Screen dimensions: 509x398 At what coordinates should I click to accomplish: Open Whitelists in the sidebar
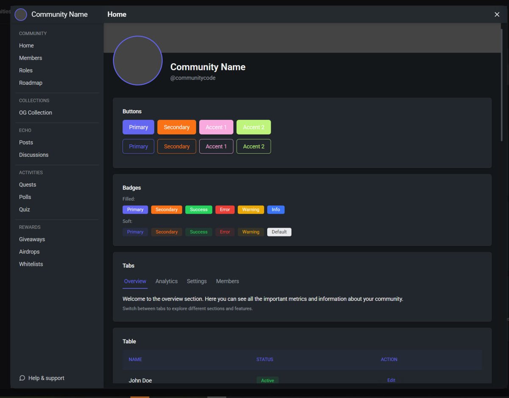[x=31, y=264]
